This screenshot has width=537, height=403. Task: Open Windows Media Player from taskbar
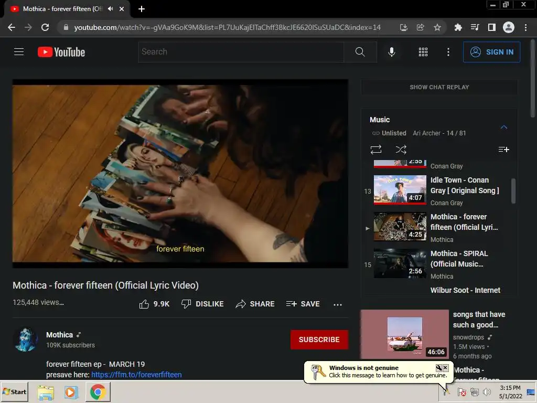(71, 392)
